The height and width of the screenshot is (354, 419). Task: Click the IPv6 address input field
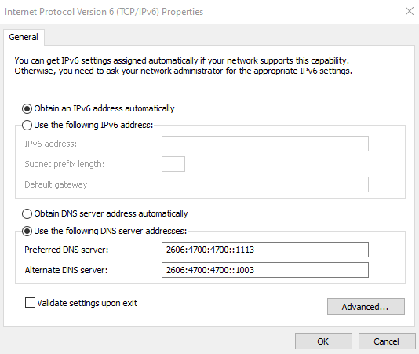click(x=265, y=144)
